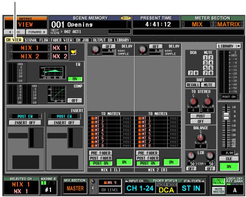The width and height of the screenshot is (246, 197).
Task: Select MATRIX in METER SECTION
Action: coord(229,24)
